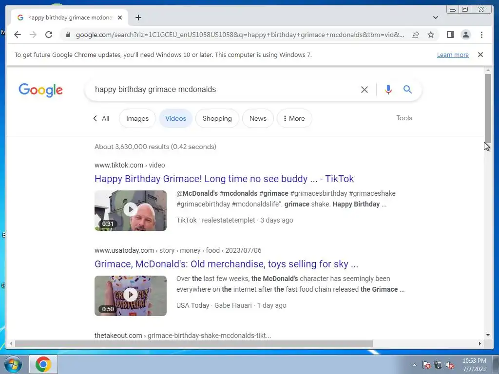Viewport: 499px width, 374px height.
Task: Click the www.usatoday.com breadcrumb line
Action: click(178, 250)
